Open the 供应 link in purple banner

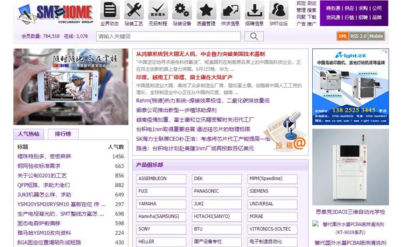point(349,9)
